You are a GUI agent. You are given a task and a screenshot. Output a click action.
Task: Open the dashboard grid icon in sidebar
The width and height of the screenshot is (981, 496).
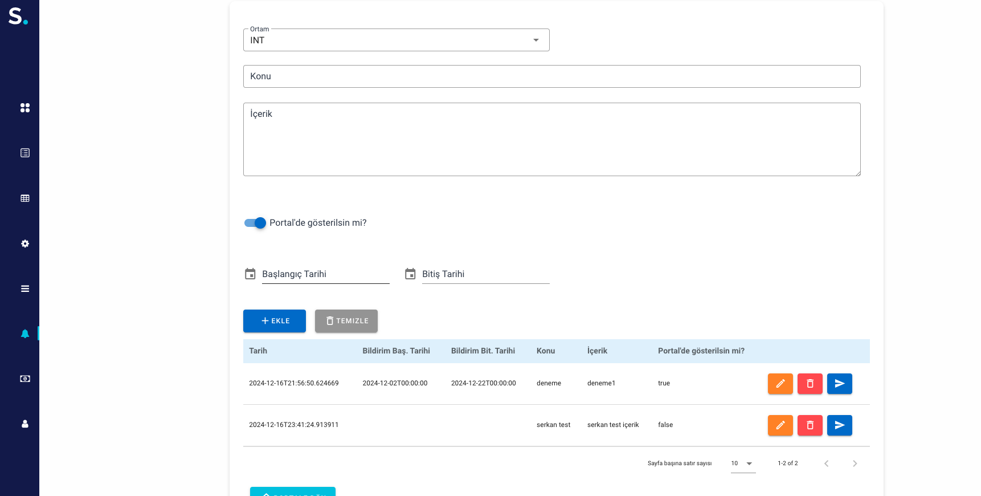pos(25,108)
